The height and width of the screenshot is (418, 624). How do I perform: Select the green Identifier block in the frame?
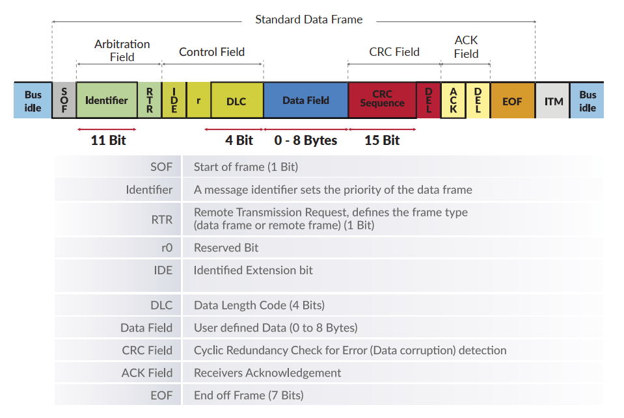pos(107,100)
